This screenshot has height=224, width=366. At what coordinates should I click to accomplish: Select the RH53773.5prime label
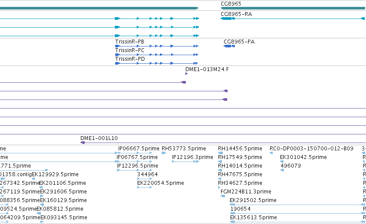coord(184,149)
